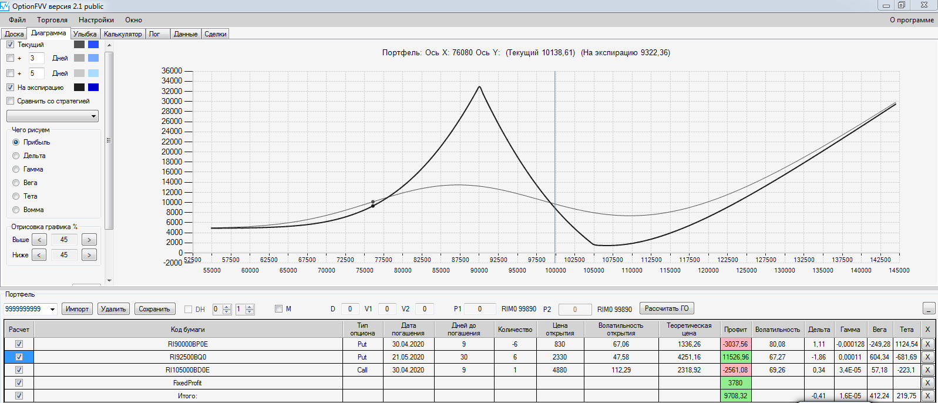Increase the Ниже percentage with right arrow
Image resolution: width=938 pixels, height=403 pixels.
(89, 255)
